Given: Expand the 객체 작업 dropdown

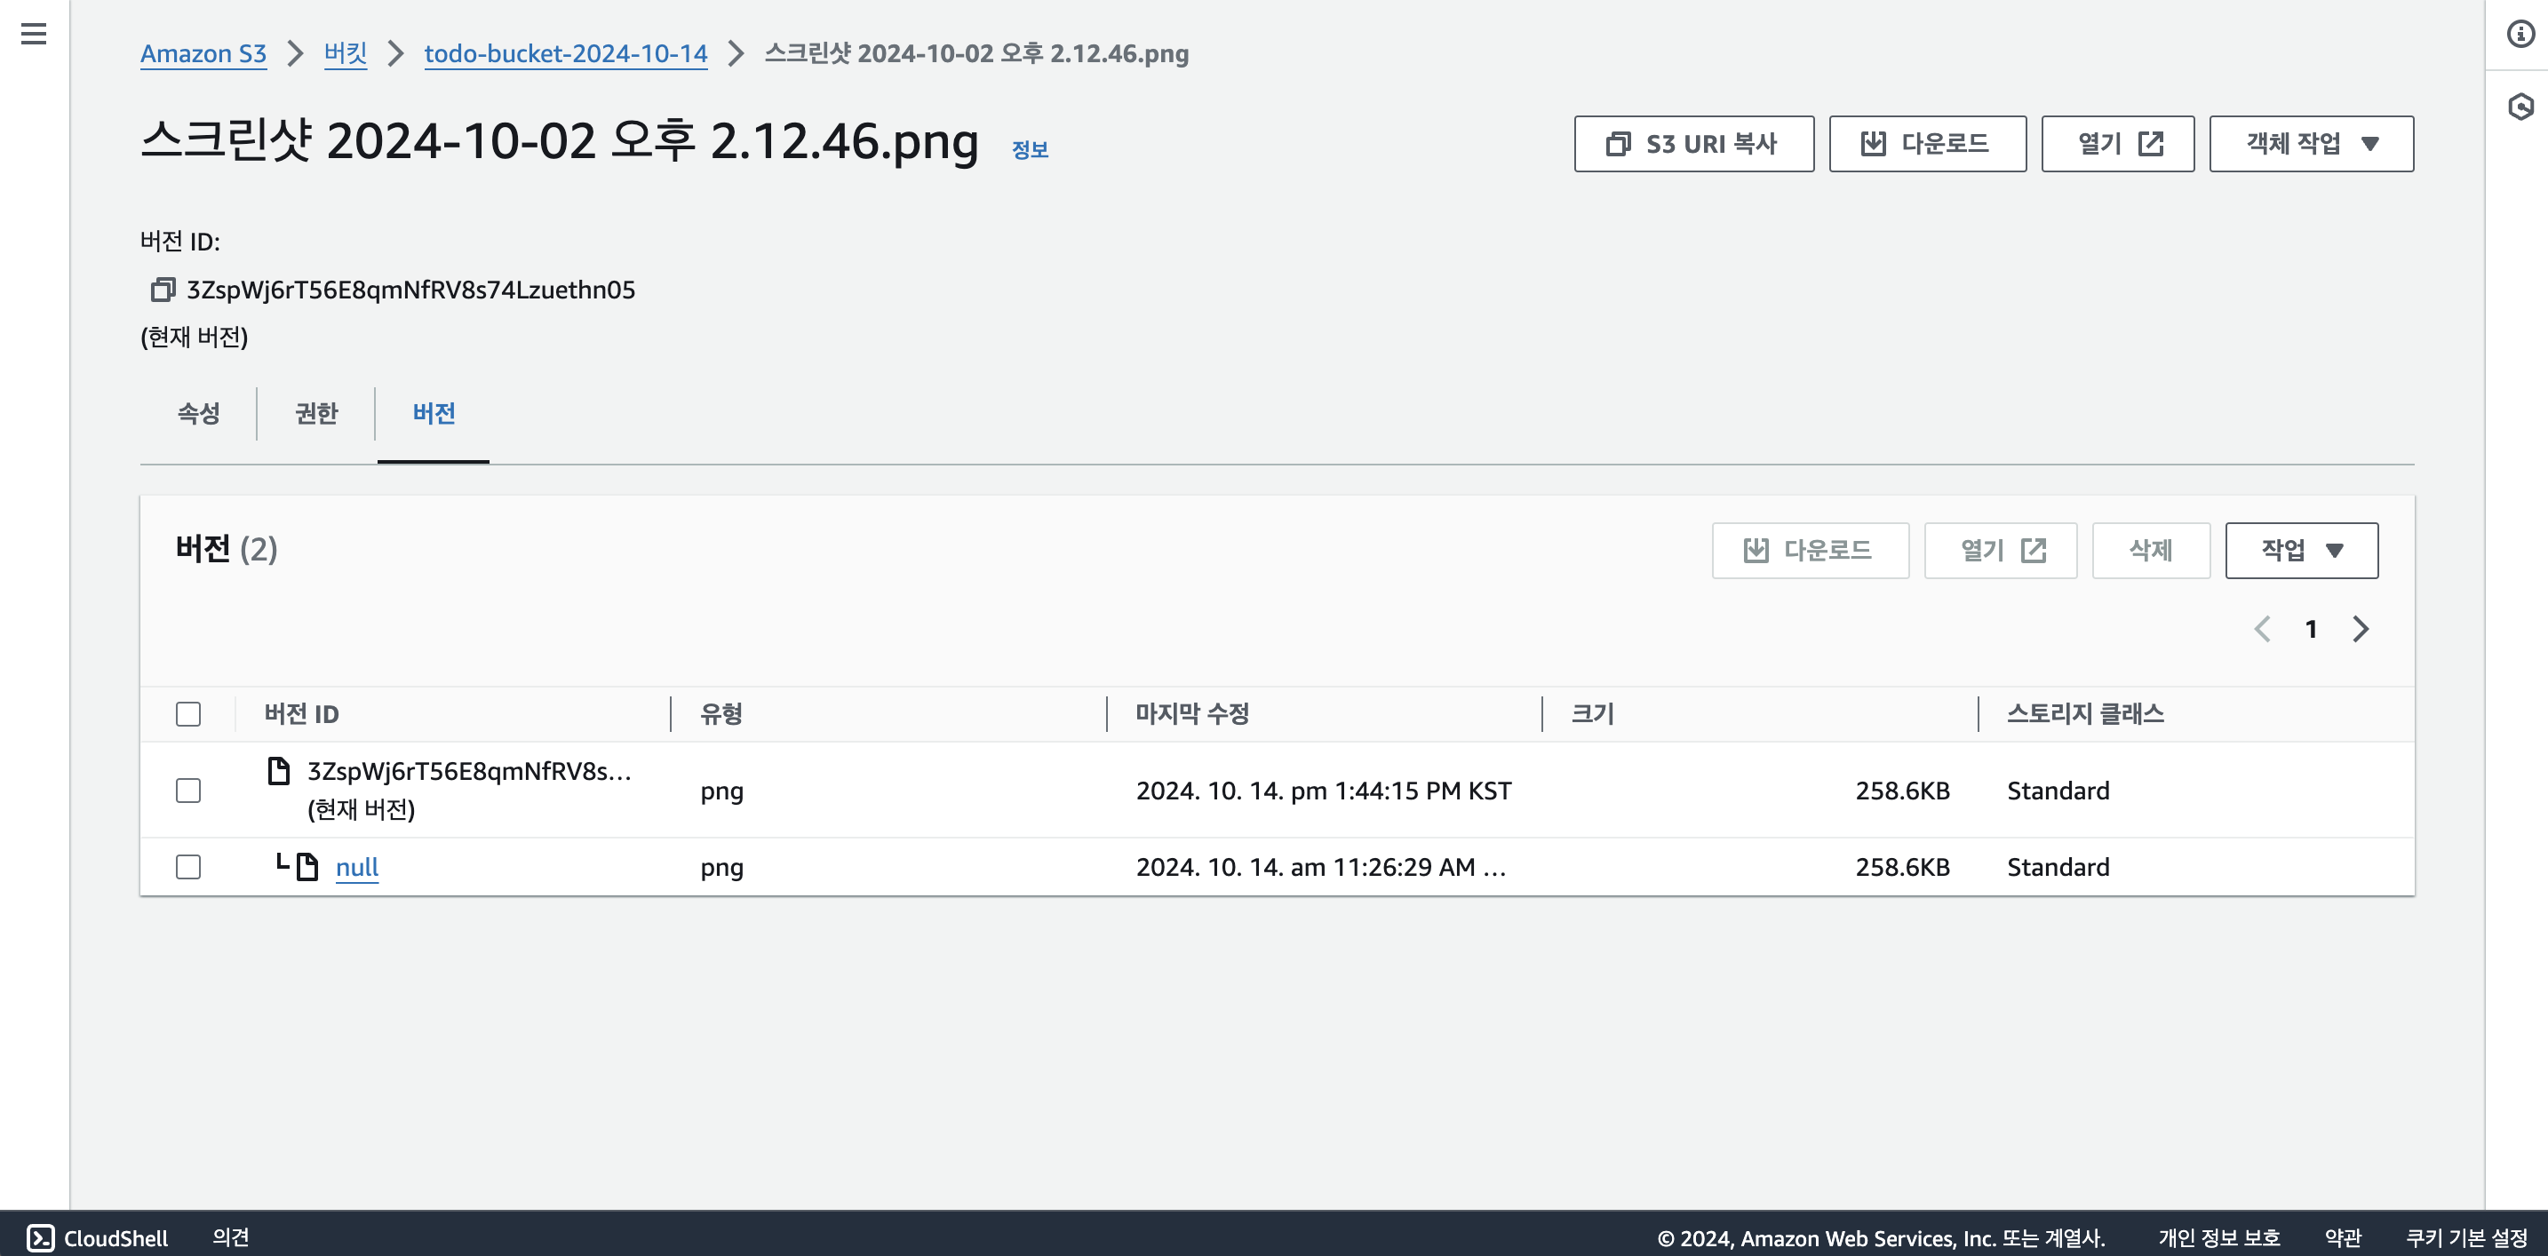Looking at the screenshot, I should (2311, 145).
